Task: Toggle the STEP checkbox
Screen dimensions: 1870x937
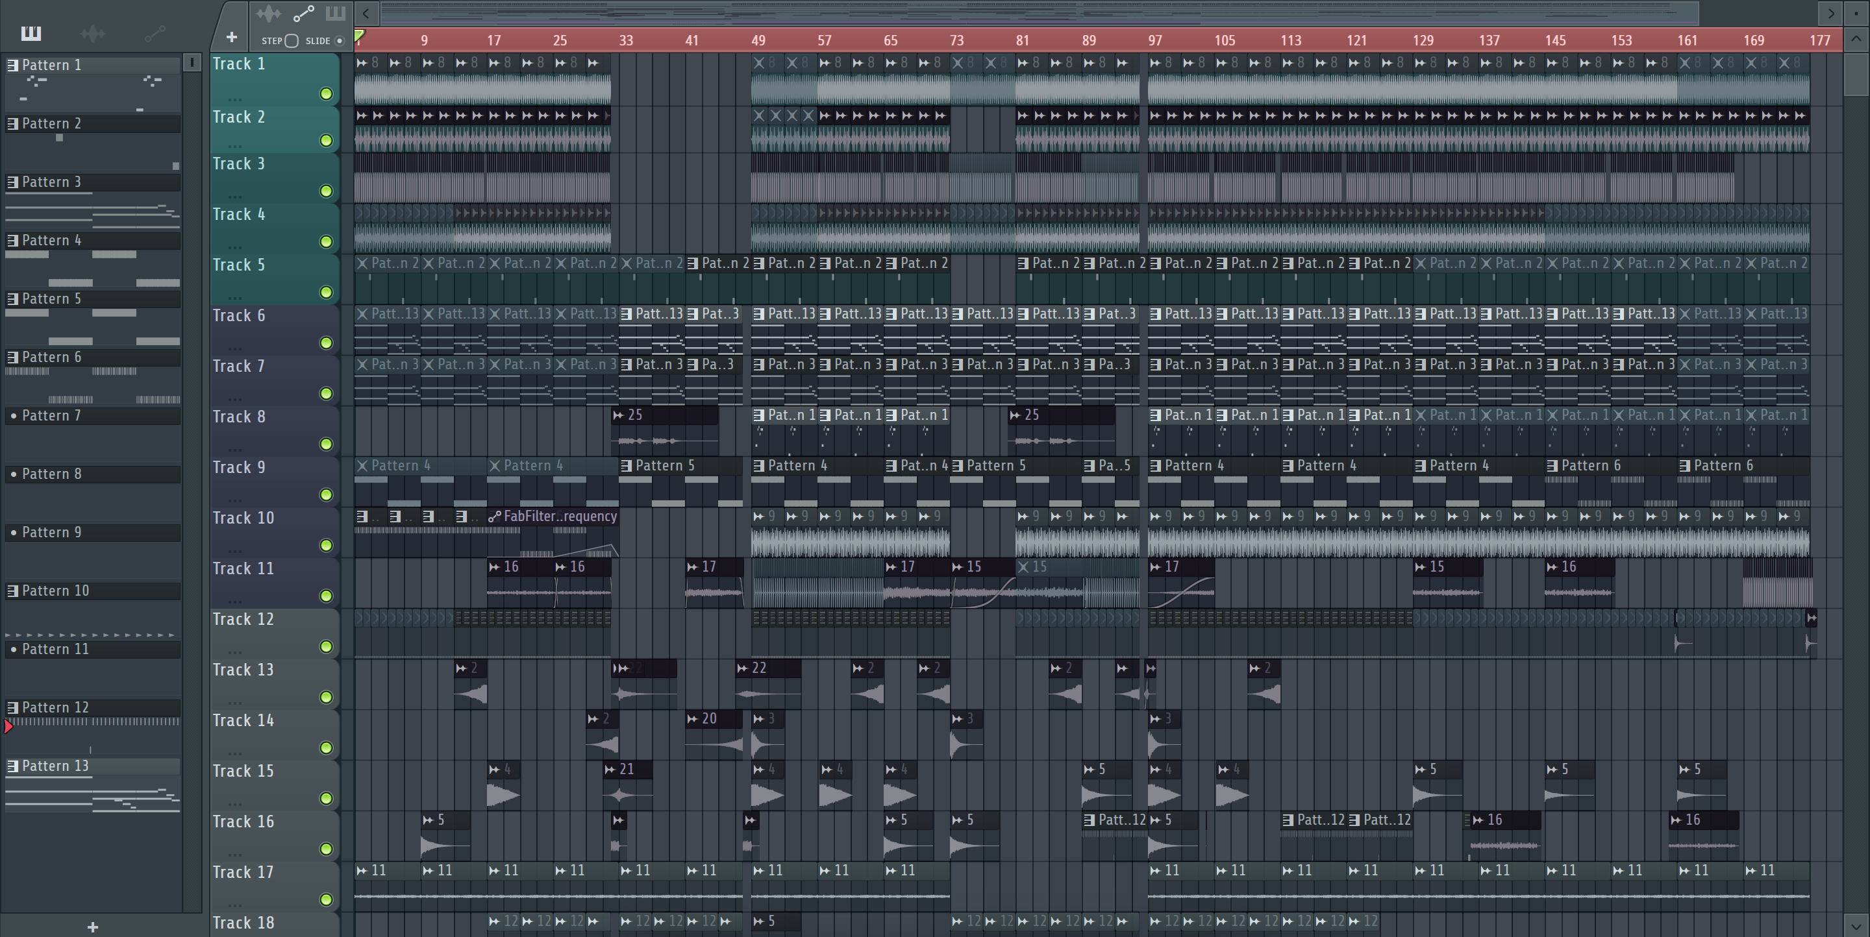Action: pyautogui.click(x=291, y=41)
